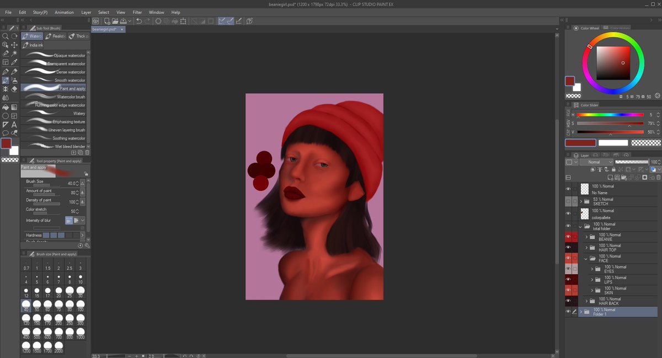This screenshot has width=662, height=358.
Task: Expand Hardness options arrow
Action: tap(83, 235)
